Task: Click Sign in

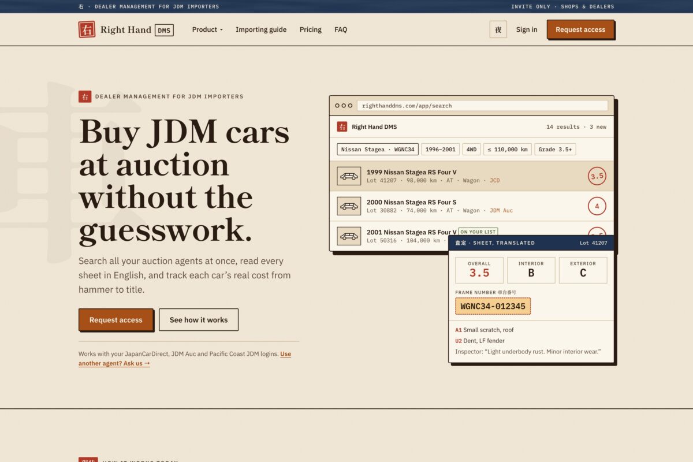Action: [527, 29]
